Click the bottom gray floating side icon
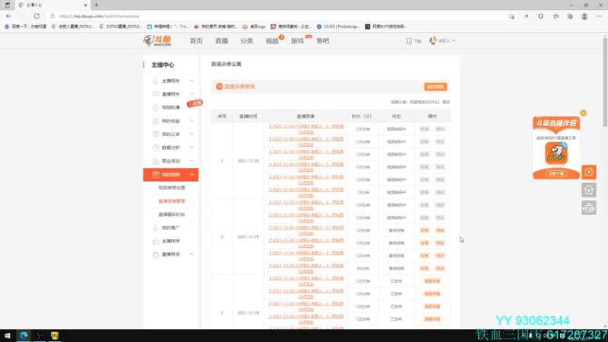This screenshot has width=608, height=342. (588, 207)
